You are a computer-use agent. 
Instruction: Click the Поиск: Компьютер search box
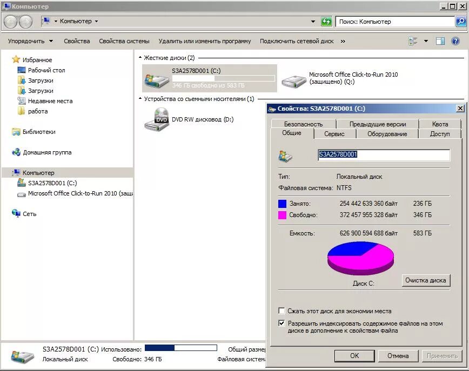coord(395,22)
